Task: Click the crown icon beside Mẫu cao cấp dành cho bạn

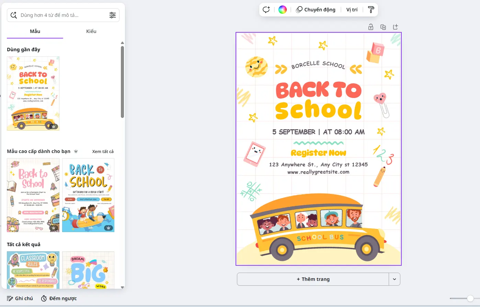Action: click(76, 151)
